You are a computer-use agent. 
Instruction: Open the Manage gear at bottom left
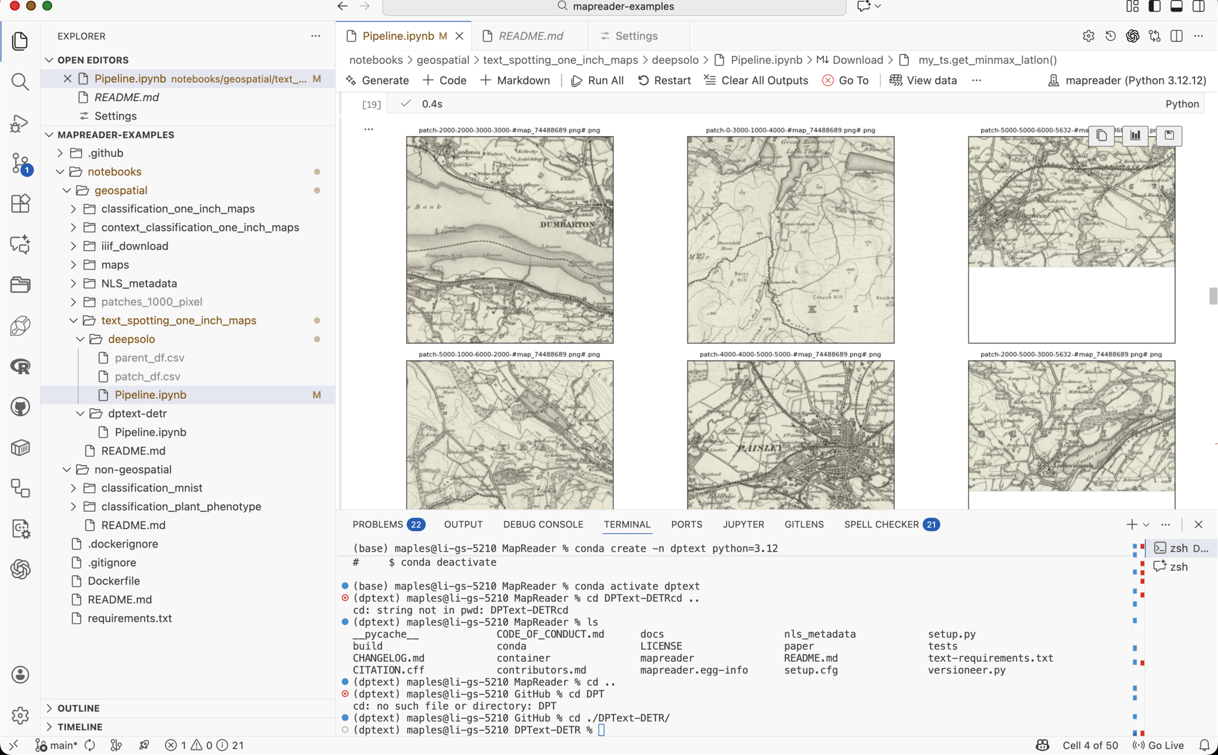[x=20, y=715]
